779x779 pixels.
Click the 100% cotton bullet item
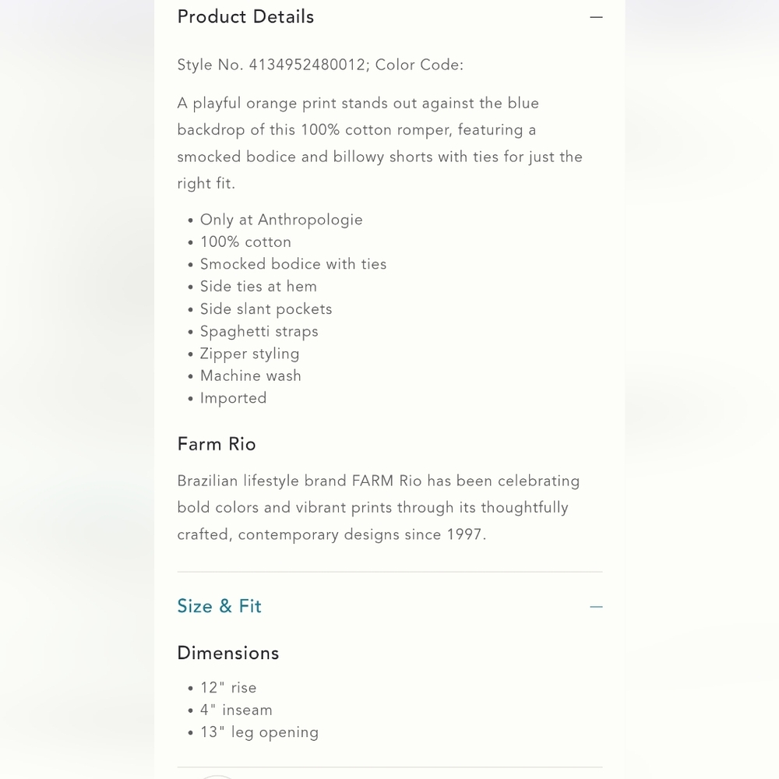point(245,242)
